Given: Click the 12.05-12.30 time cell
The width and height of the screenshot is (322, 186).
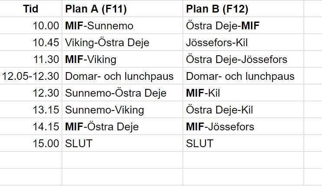Looking at the screenshot, I should pos(31,76).
